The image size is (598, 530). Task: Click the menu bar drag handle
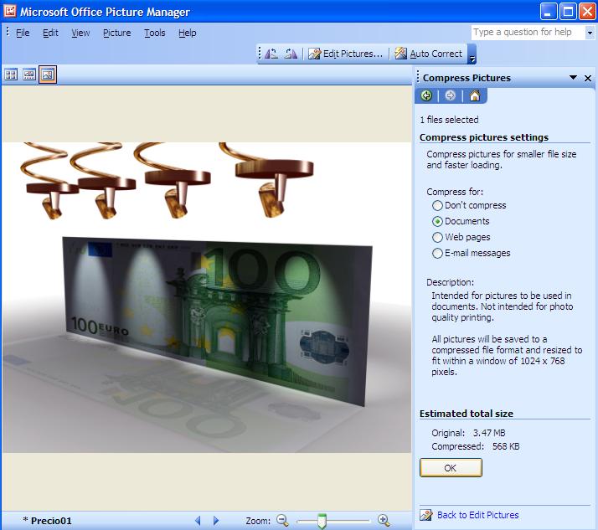(x=8, y=32)
